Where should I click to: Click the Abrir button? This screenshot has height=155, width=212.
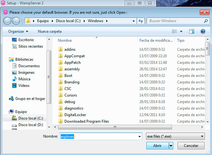tap(157, 145)
